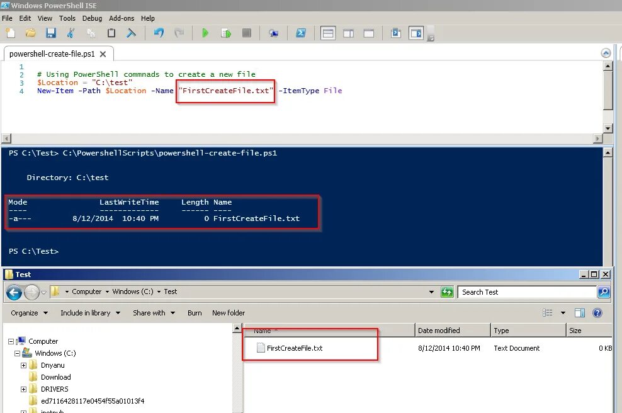This screenshot has width=622, height=413.
Task: Select the FirstCreateFile.txt file in Explorer
Action: point(295,348)
